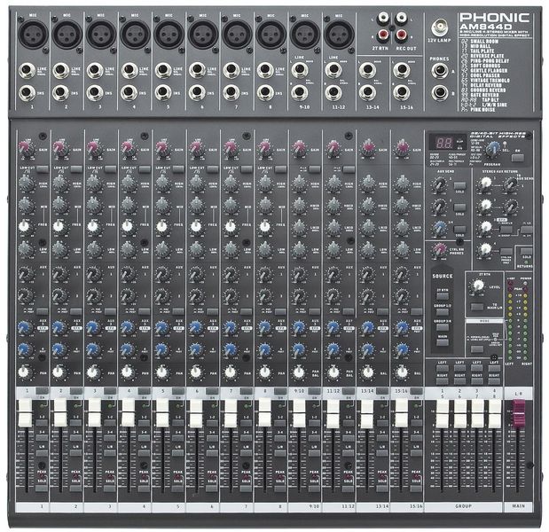Screen dimensions: 549x532
Task: Move the channel 7 fader
Action: click(230, 413)
